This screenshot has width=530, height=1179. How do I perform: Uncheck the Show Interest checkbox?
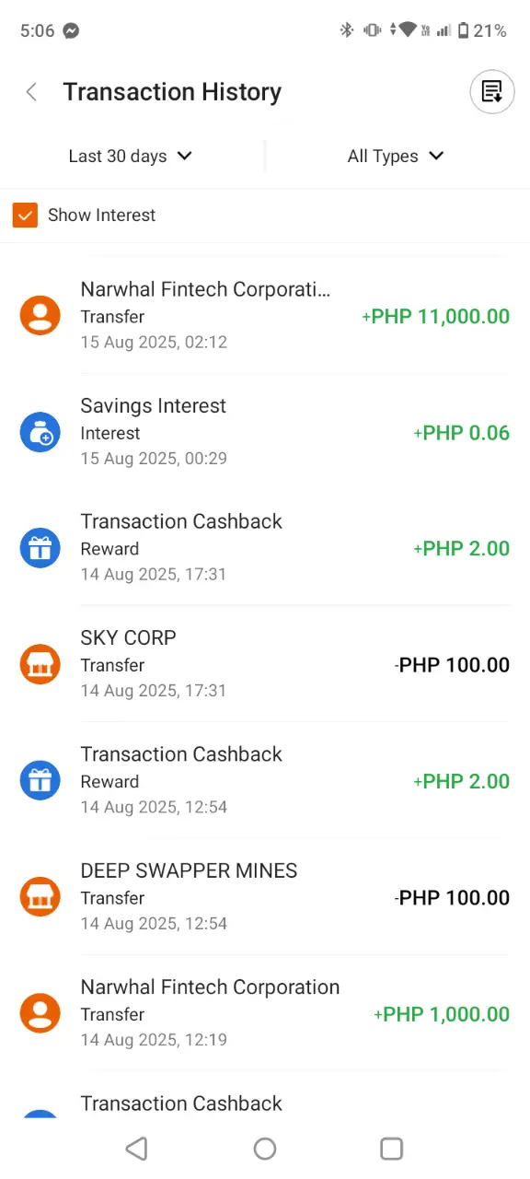click(25, 216)
